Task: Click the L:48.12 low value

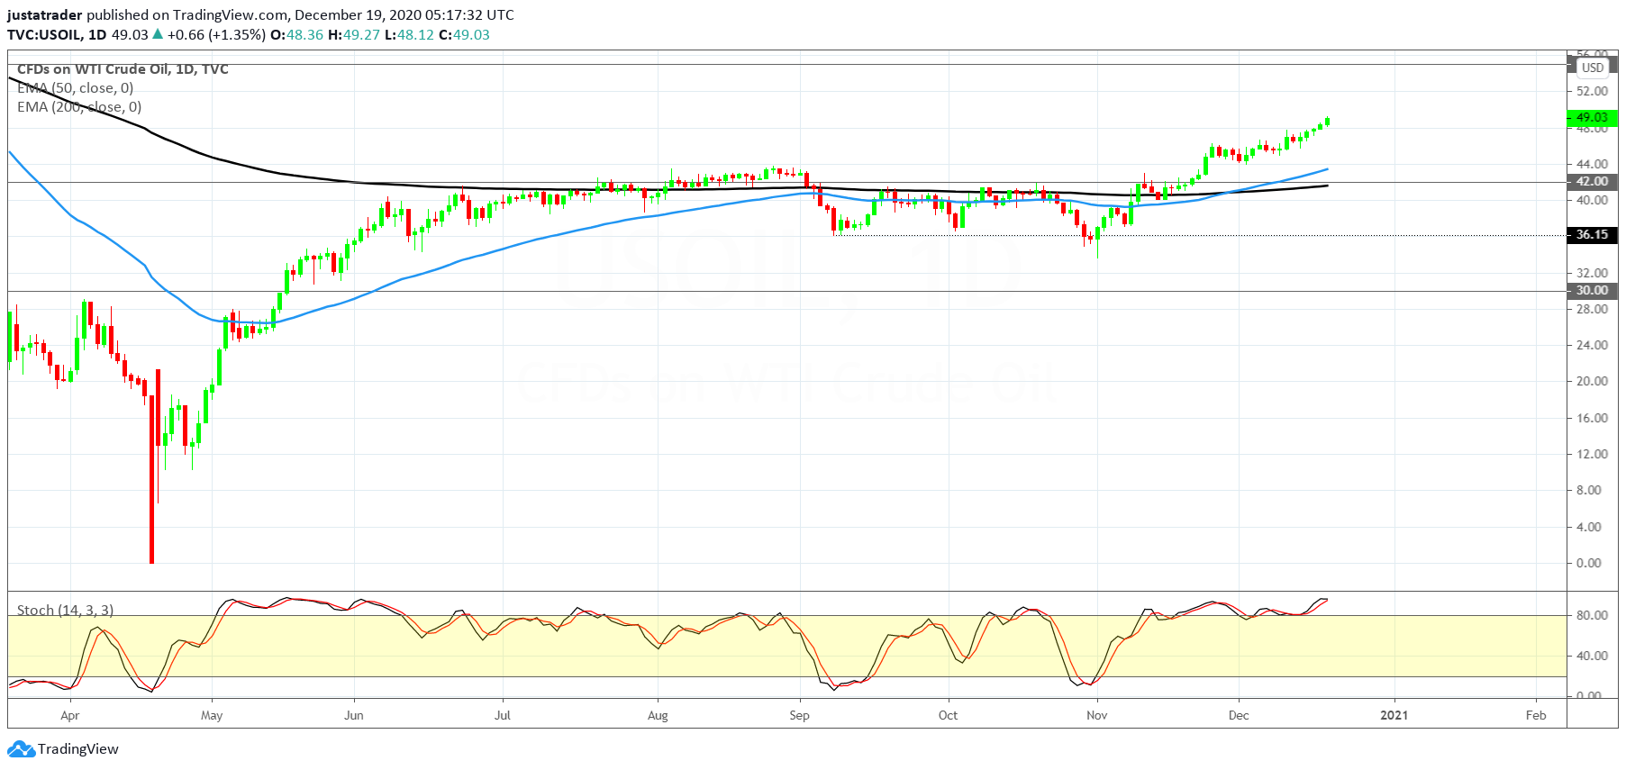Action: click(409, 35)
